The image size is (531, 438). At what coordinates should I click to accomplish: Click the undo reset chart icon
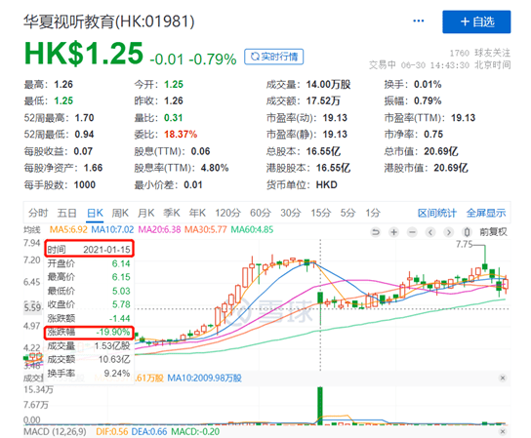point(375,232)
